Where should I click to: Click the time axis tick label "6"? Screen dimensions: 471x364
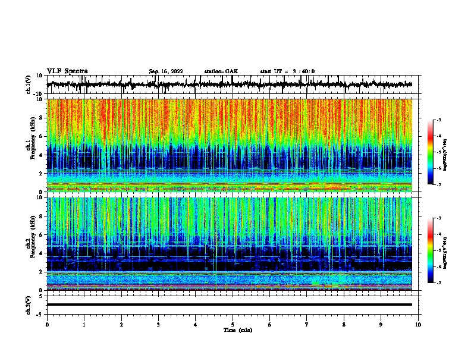269,325
